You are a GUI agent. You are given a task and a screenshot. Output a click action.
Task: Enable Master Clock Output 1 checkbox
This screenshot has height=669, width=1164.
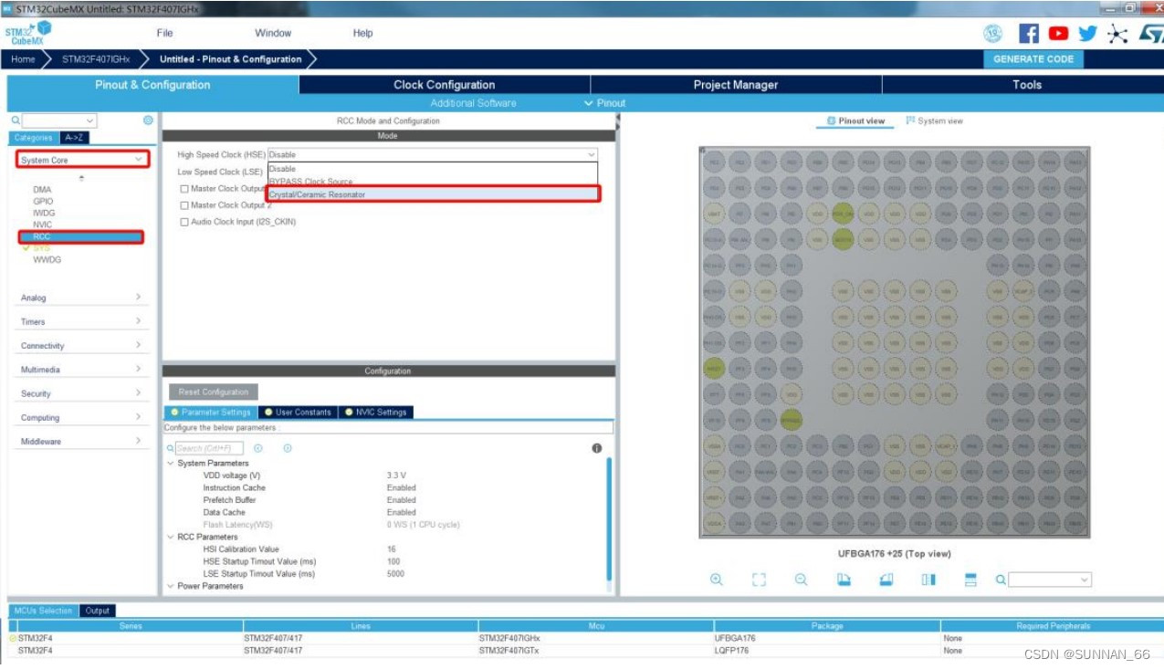click(x=184, y=189)
